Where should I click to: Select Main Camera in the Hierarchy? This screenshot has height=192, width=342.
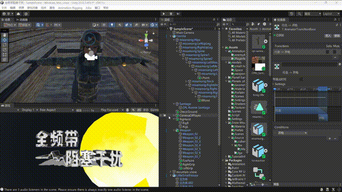click(185, 33)
